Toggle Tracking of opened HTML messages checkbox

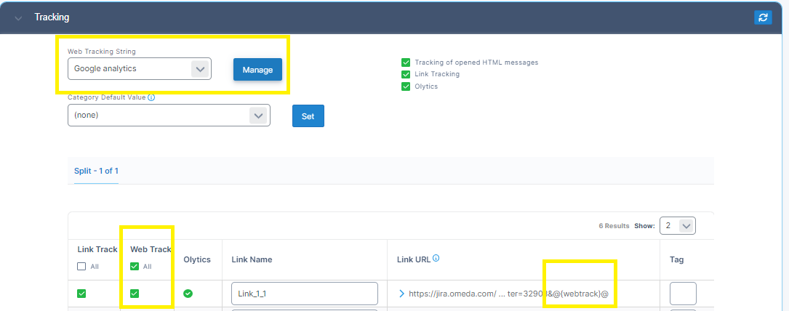(406, 62)
